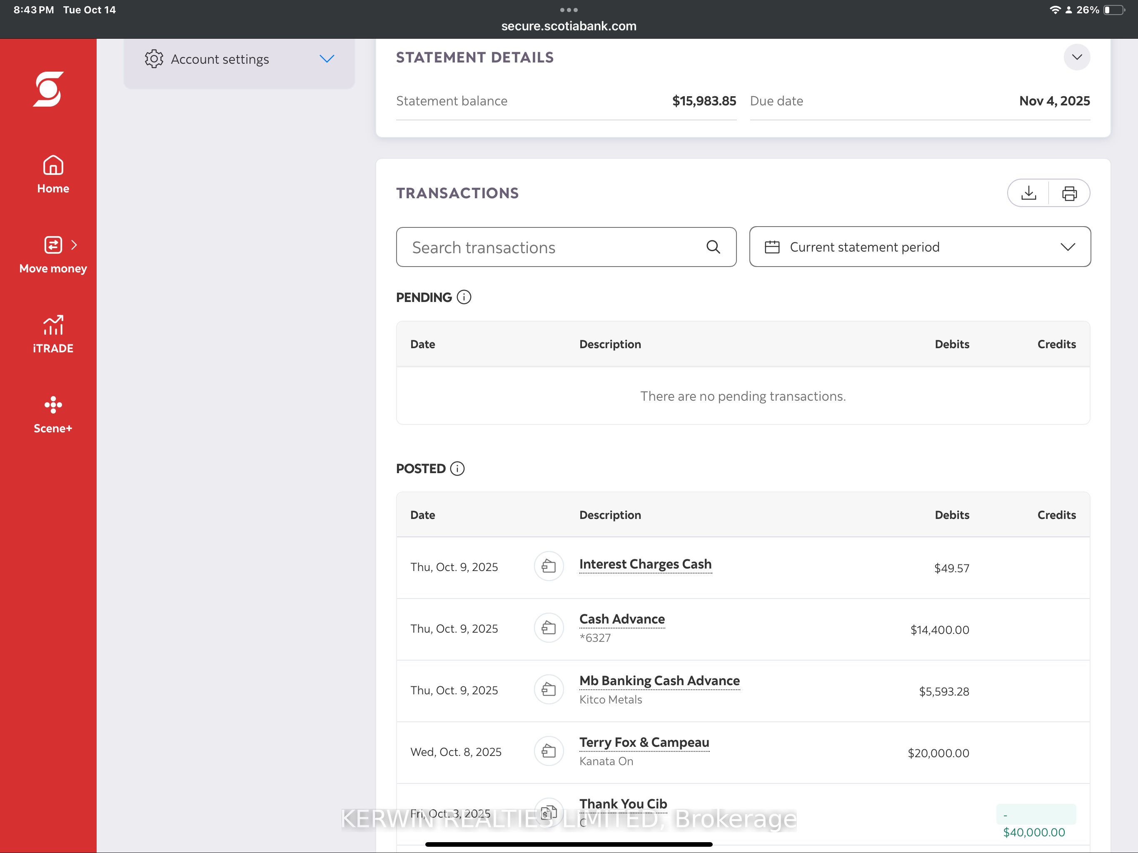Open the Mb Banking Cash Advance link
The height and width of the screenshot is (853, 1138).
point(659,681)
